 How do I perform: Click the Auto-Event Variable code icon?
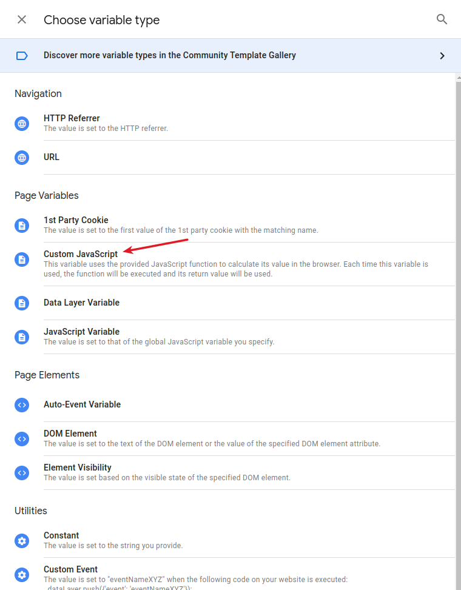pyautogui.click(x=22, y=405)
